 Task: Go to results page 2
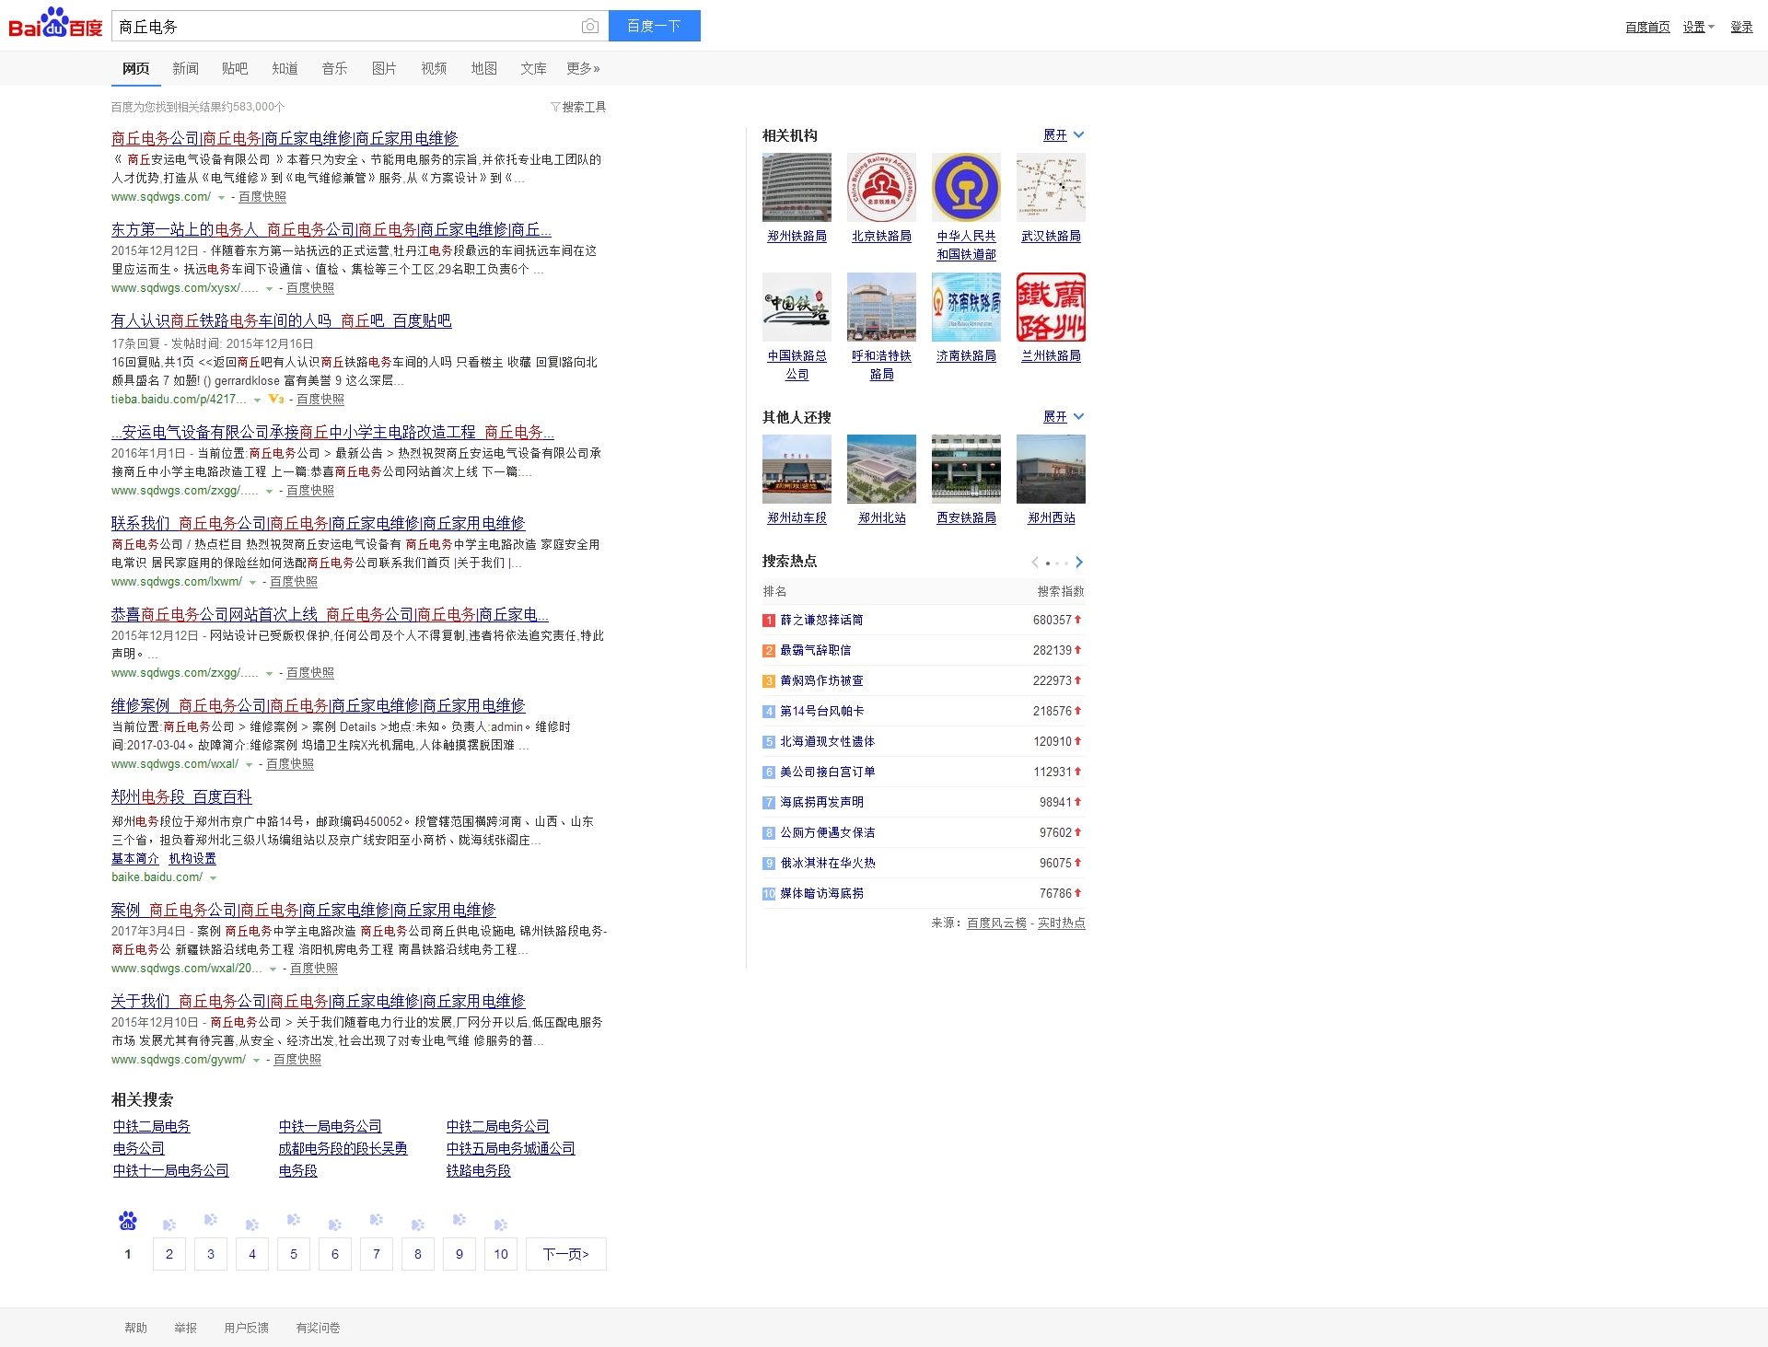pos(169,1254)
